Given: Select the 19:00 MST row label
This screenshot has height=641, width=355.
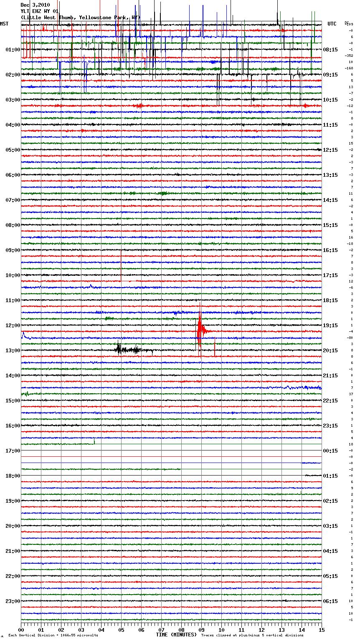Looking at the screenshot, I should (13, 501).
